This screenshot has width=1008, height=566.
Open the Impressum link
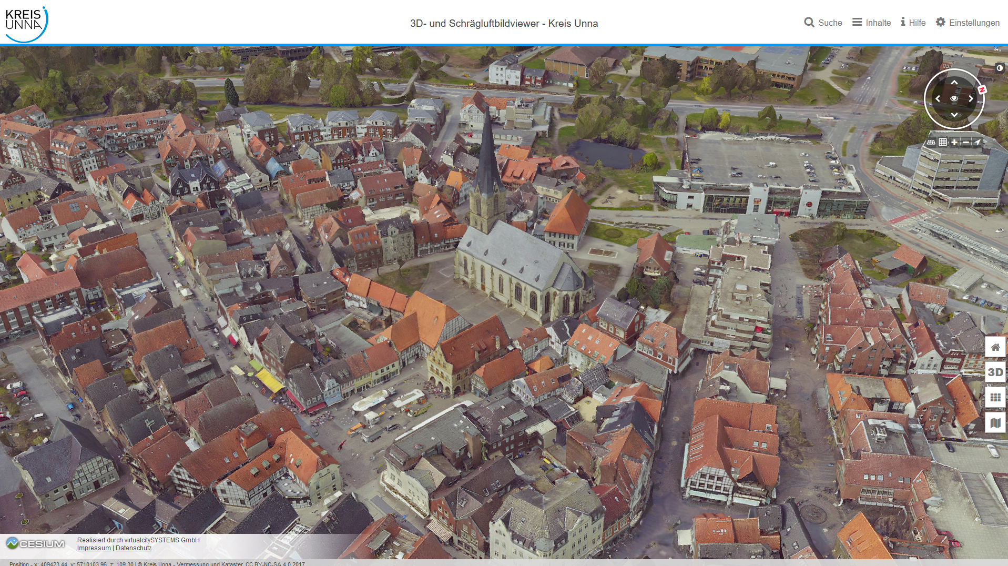(x=94, y=548)
